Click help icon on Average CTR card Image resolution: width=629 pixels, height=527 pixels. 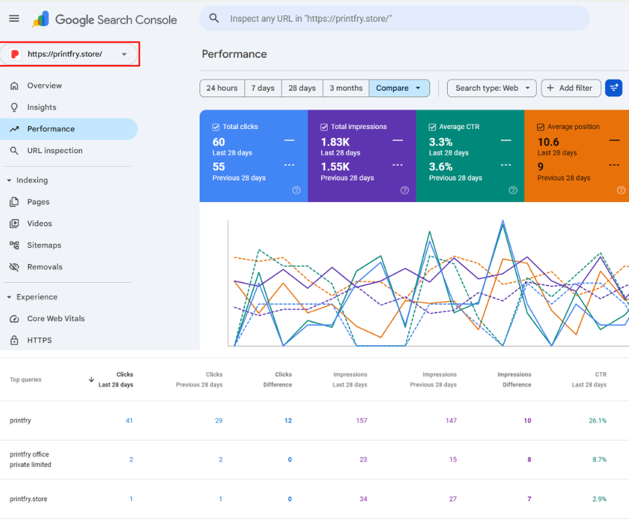click(x=513, y=190)
